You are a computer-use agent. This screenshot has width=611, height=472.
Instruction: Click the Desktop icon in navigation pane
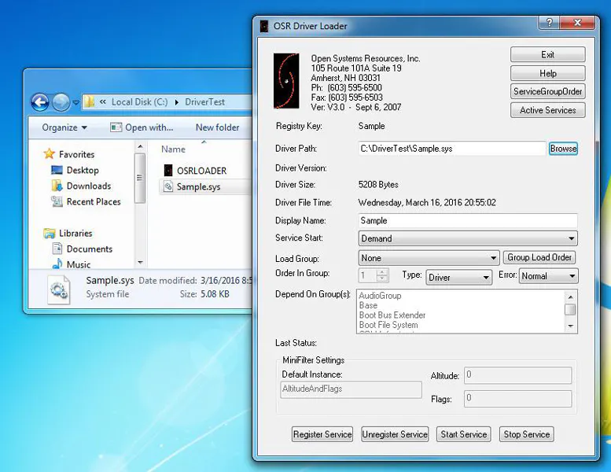57,171
